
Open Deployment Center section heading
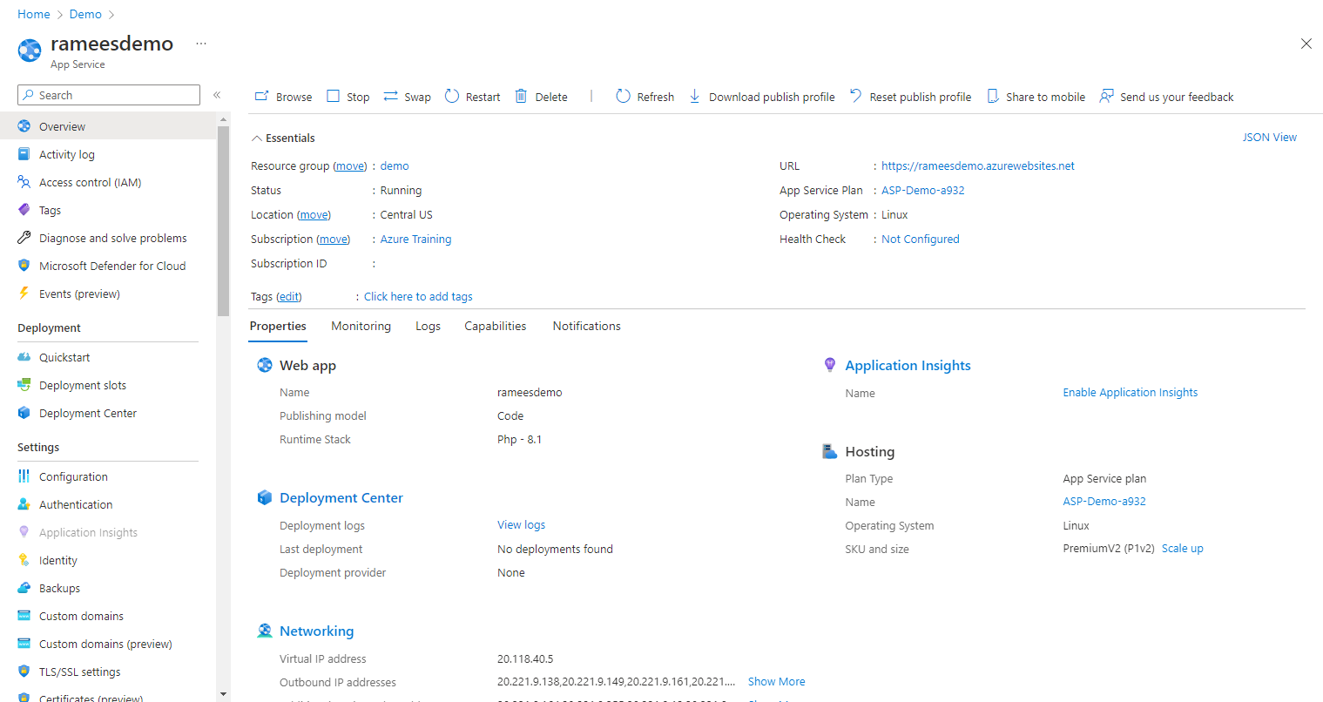pyautogui.click(x=341, y=497)
